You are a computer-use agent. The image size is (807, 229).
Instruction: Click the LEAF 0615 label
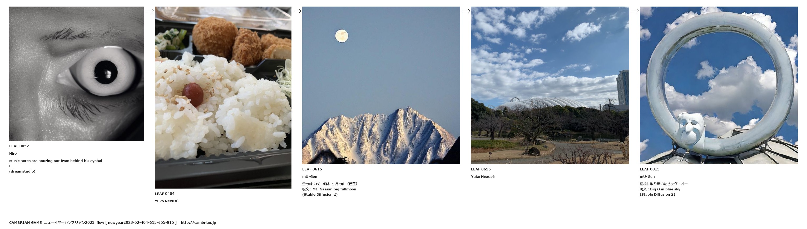click(312, 169)
